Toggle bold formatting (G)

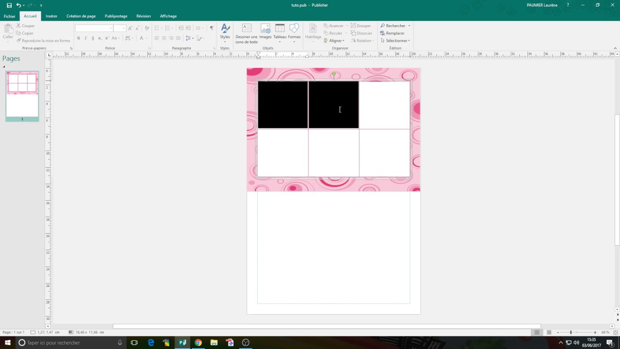point(78,38)
